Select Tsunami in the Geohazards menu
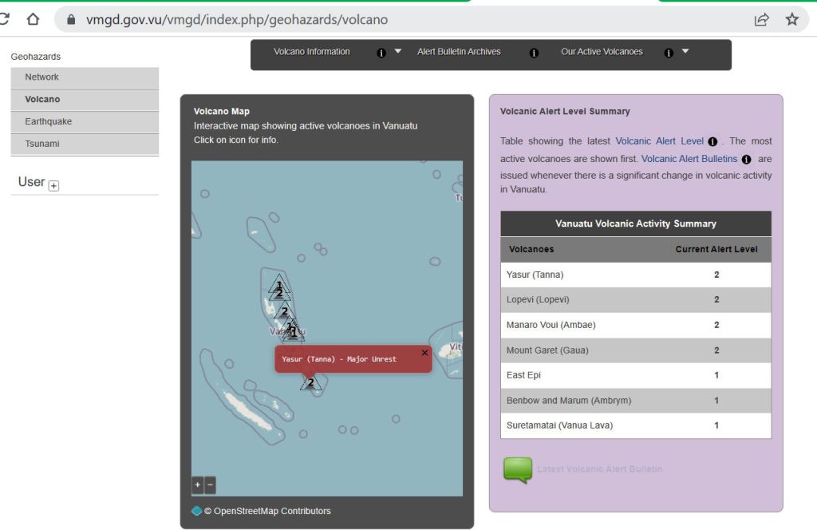The height and width of the screenshot is (530, 817). 42,144
